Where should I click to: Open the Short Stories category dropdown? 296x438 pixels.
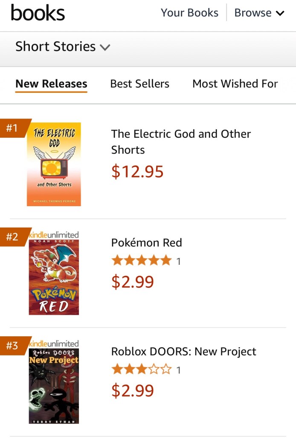(63, 47)
